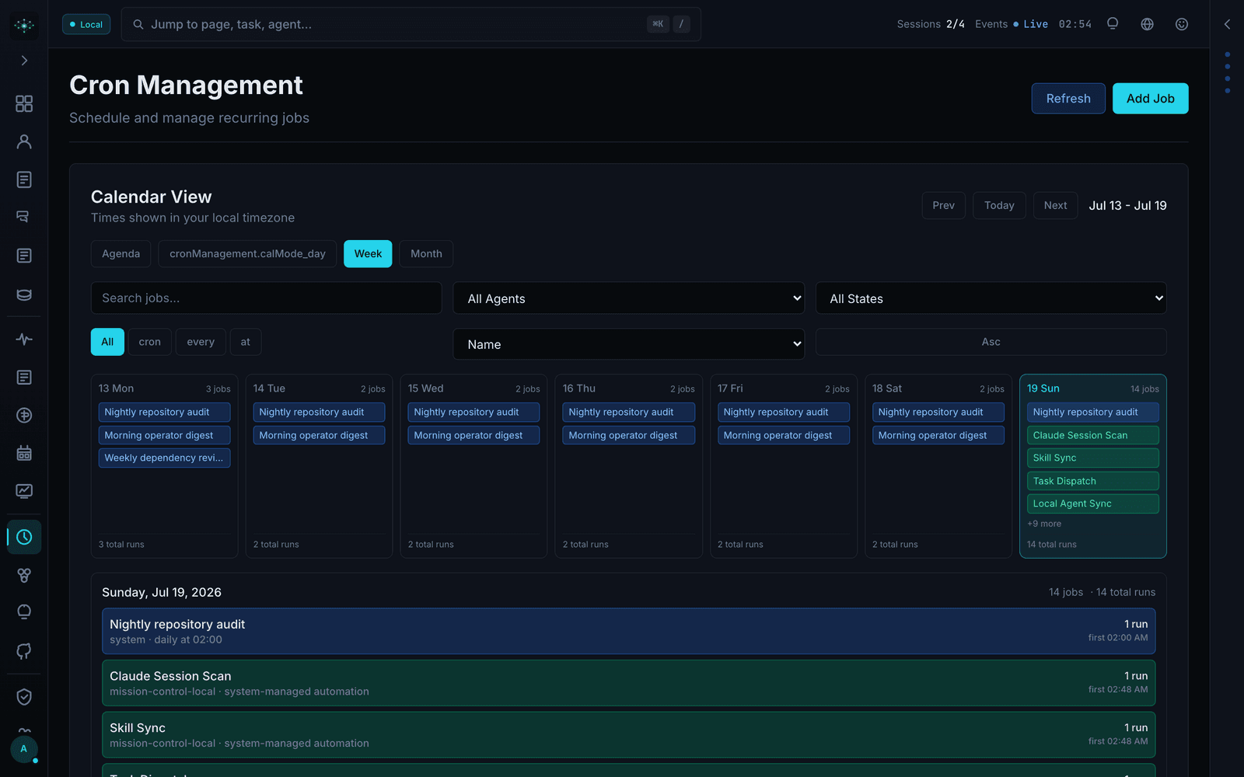Go to the Next week
1244x777 pixels.
point(1055,206)
